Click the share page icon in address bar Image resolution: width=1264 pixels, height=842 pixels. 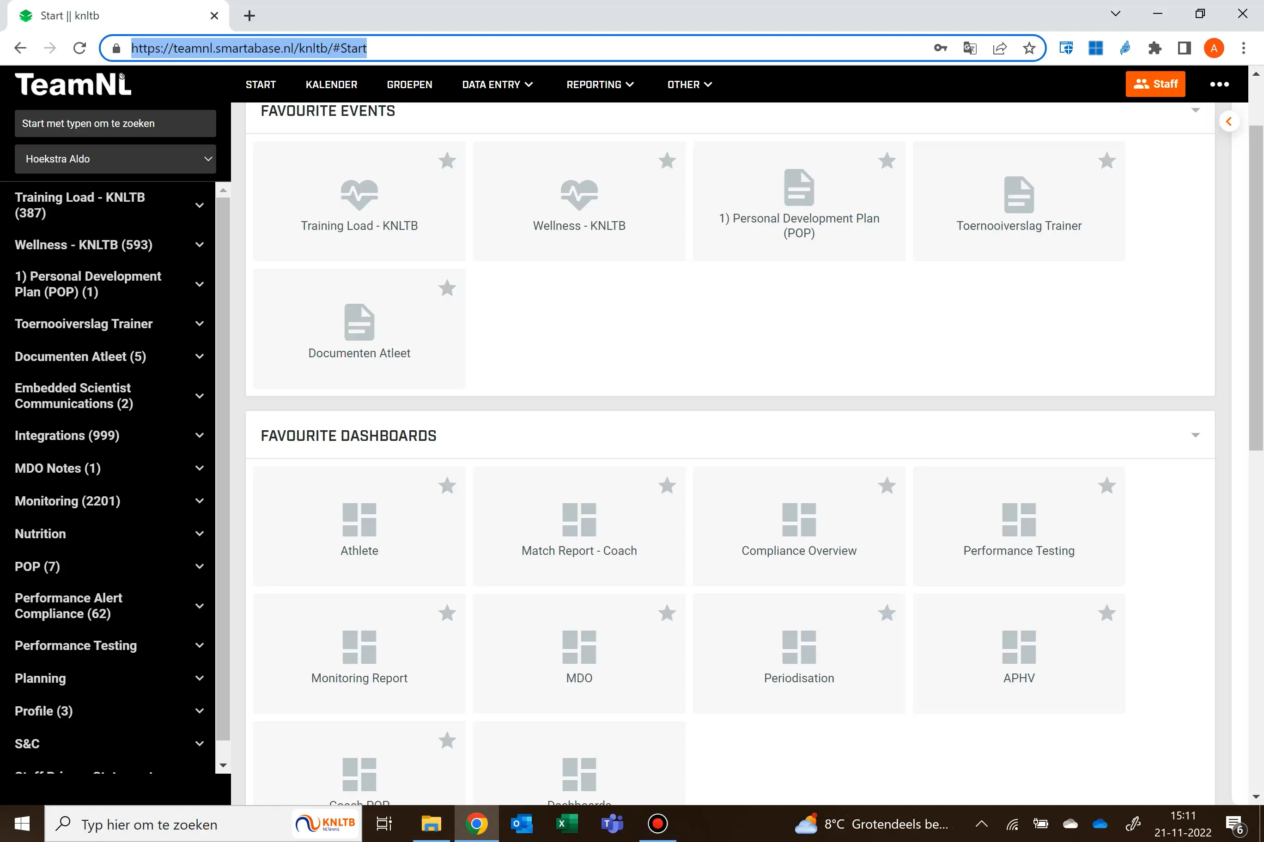tap(999, 48)
